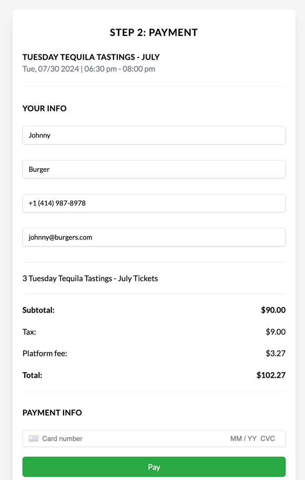The height and width of the screenshot is (480, 305).
Task: Focus the MM / YY expiration field
Action: [244, 438]
